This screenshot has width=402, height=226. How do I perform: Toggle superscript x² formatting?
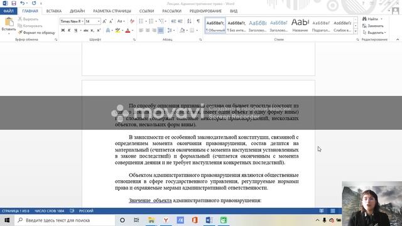[99, 31]
